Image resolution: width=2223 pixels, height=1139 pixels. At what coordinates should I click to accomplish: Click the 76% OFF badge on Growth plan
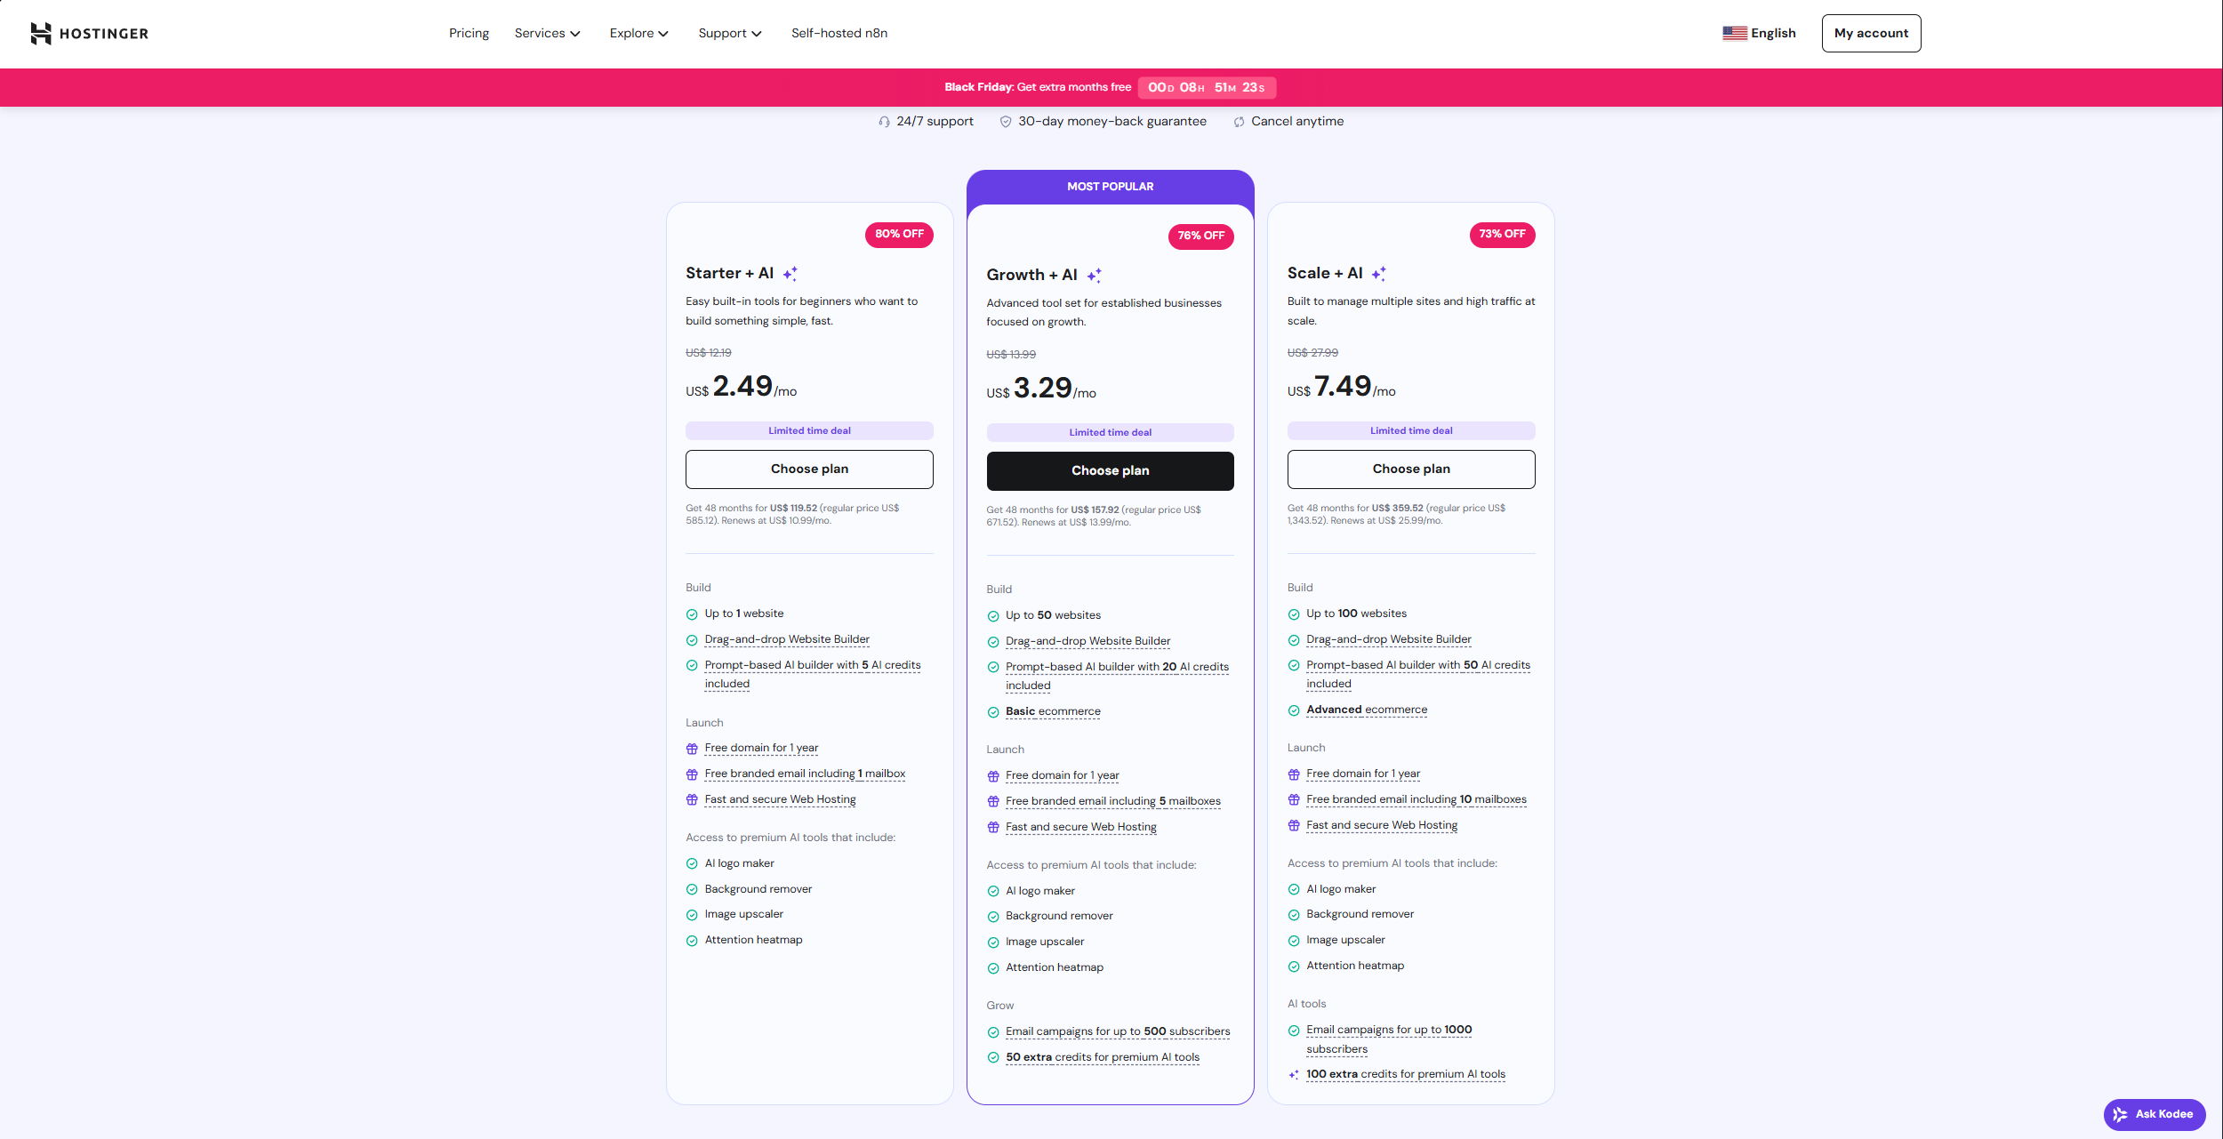tap(1200, 236)
